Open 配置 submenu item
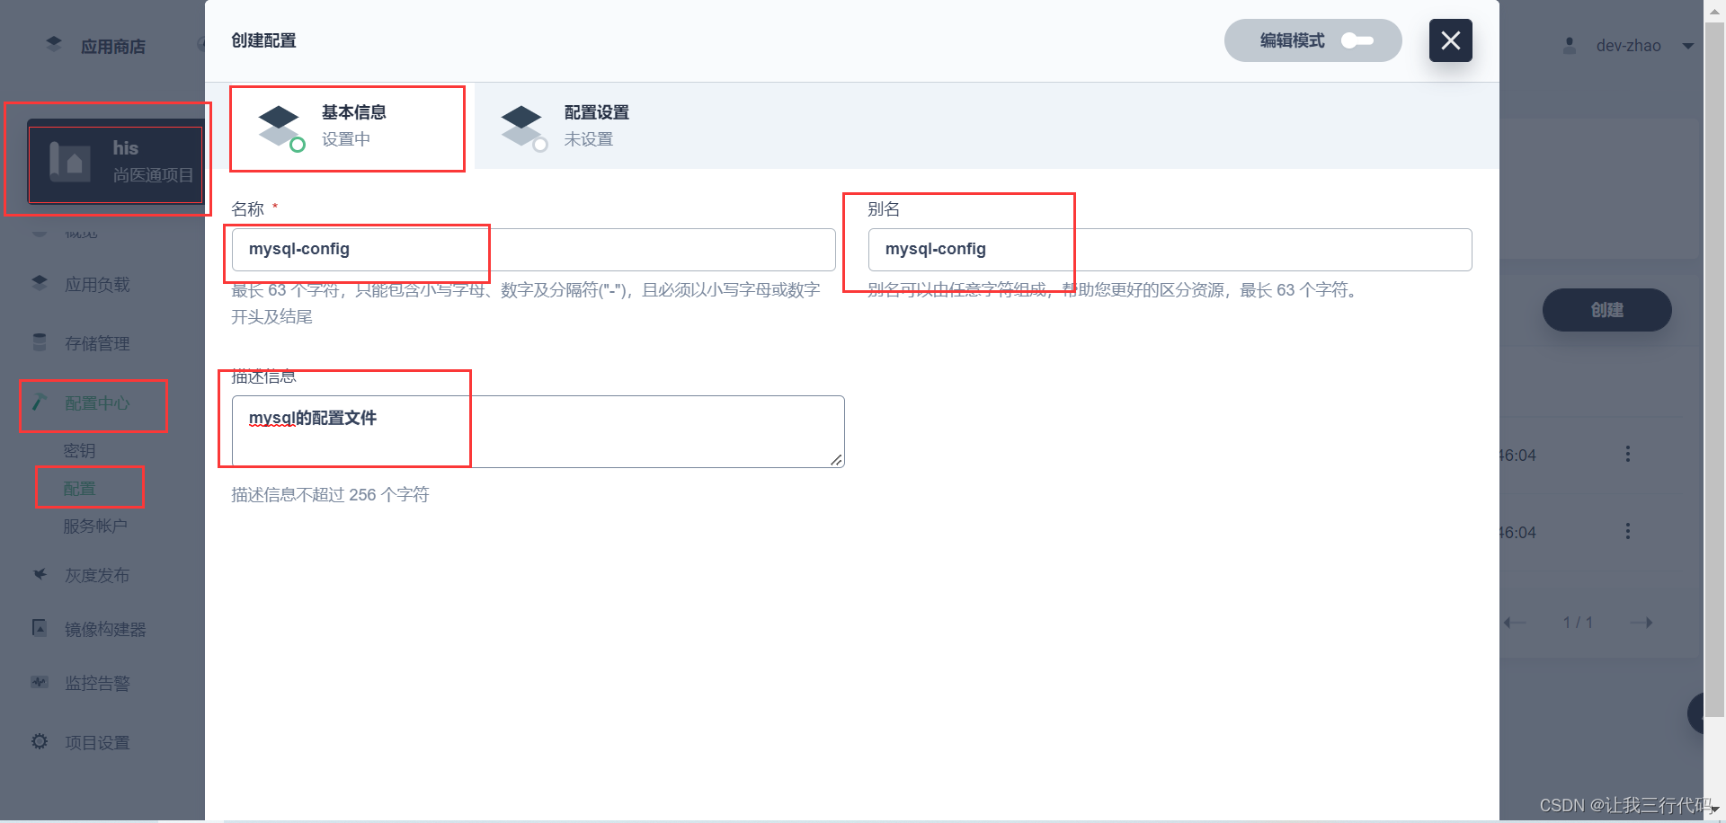The image size is (1726, 823). coord(79,489)
